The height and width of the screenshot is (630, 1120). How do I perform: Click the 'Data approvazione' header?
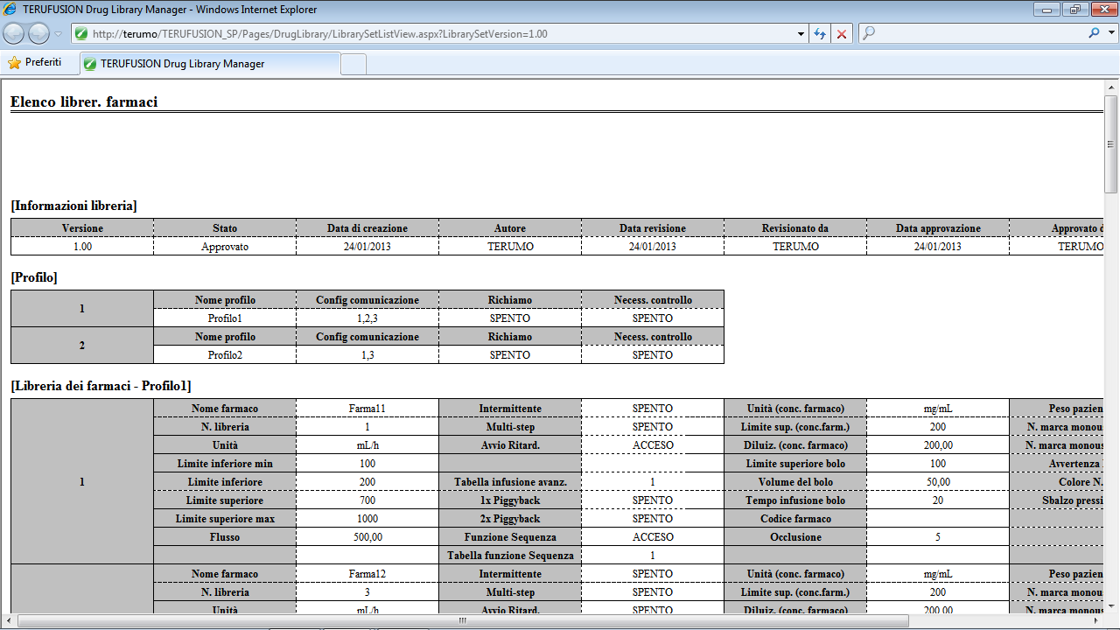tap(938, 228)
